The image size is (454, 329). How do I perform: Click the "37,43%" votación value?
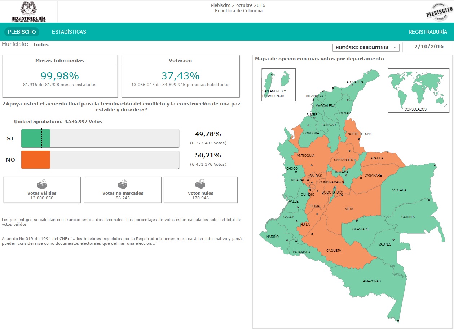click(x=180, y=76)
